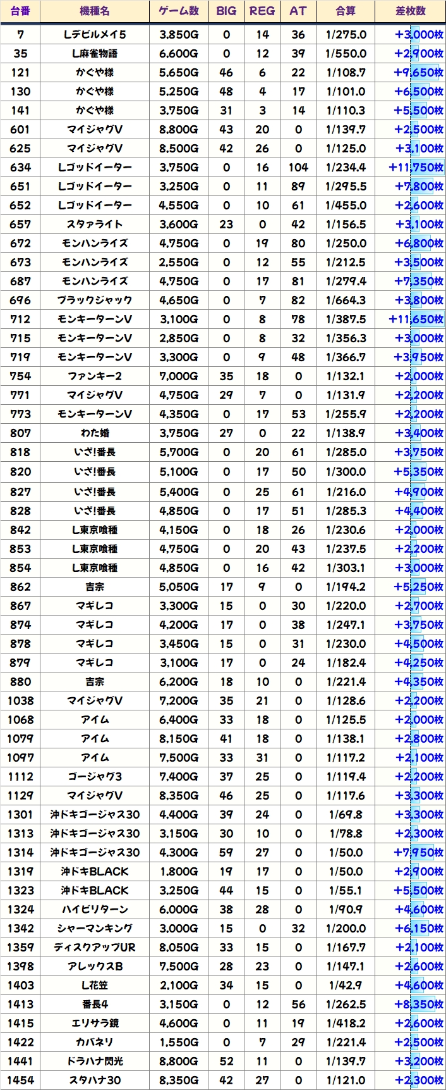Click the +11,650枚 difference value
446x1090 pixels.
[416, 319]
